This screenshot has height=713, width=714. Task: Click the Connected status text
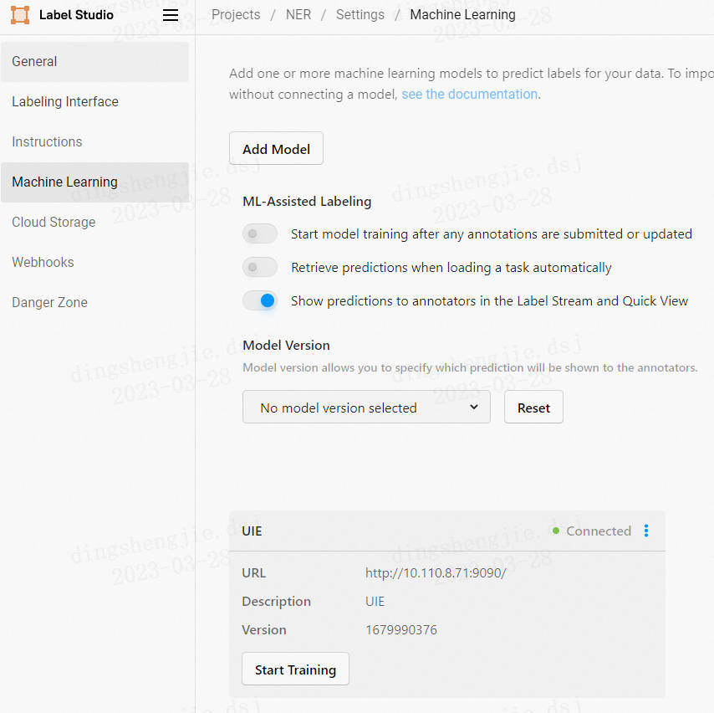pos(599,531)
